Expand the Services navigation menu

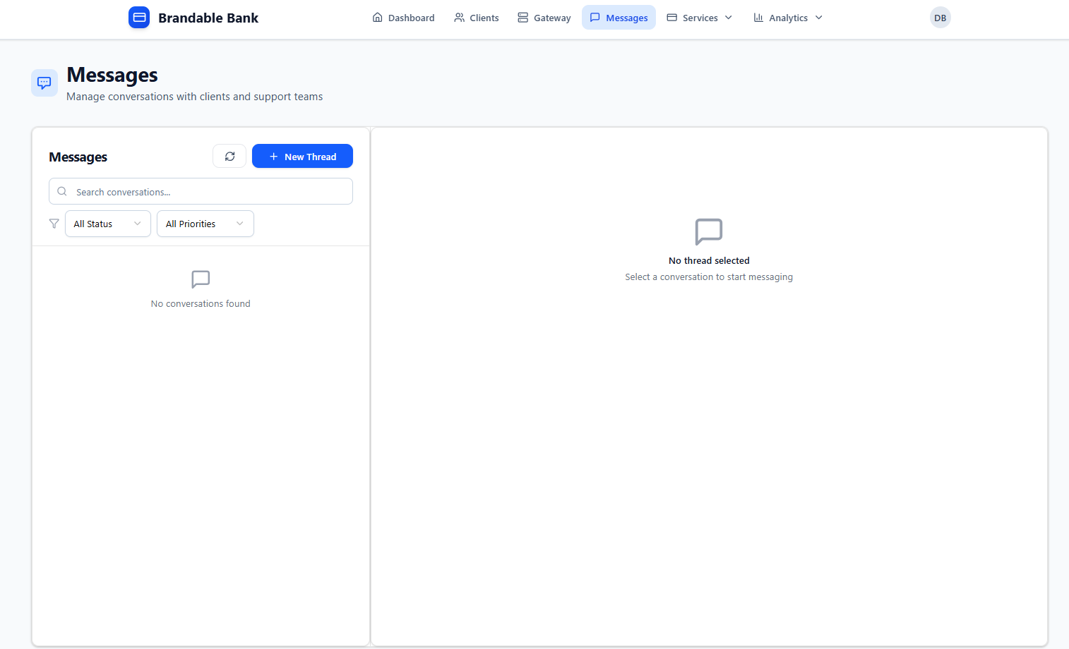coord(700,18)
